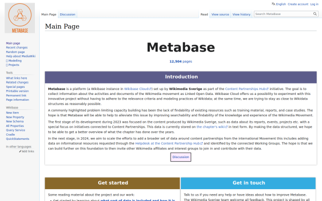Select the Read tab
322x201 pixels.
click(204, 14)
